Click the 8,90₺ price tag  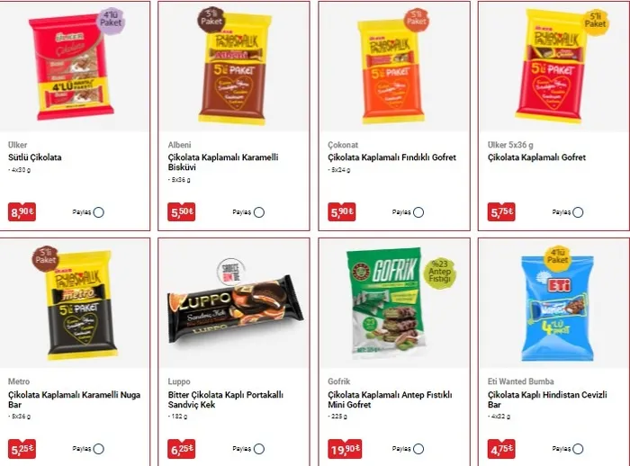[22, 211]
